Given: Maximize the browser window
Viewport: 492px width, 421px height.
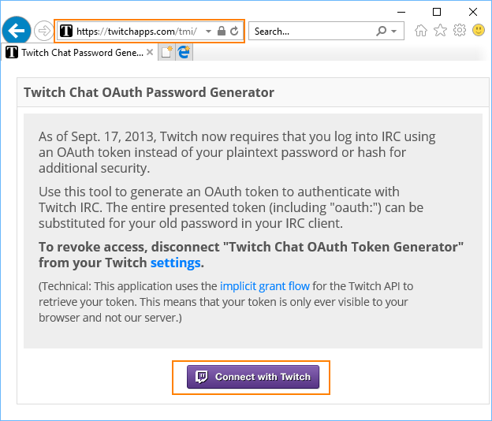Looking at the screenshot, I should pyautogui.click(x=437, y=12).
